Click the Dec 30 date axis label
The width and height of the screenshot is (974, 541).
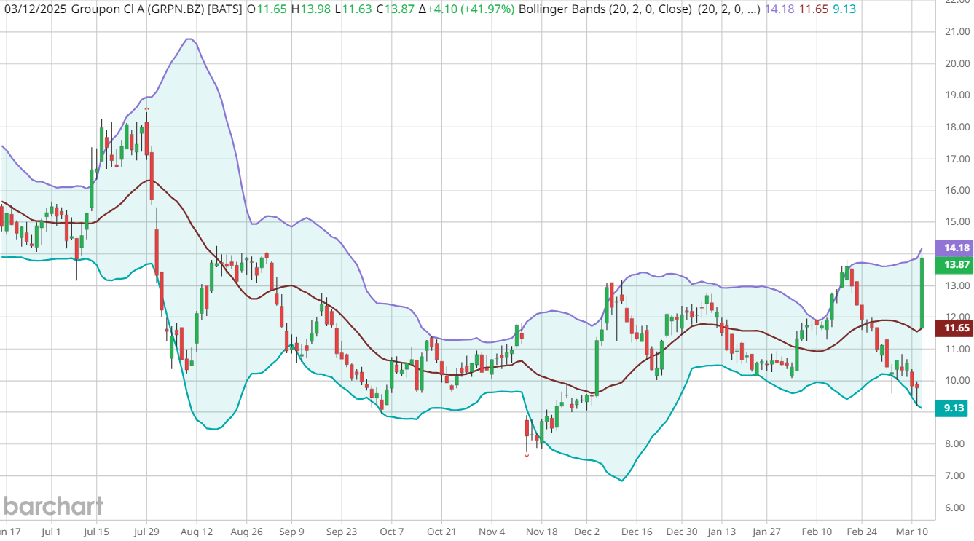[683, 532]
